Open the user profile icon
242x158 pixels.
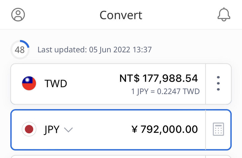(x=18, y=15)
